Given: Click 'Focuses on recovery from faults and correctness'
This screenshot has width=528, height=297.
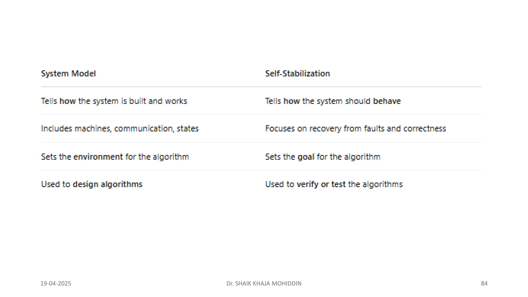Looking at the screenshot, I should pos(356,128).
